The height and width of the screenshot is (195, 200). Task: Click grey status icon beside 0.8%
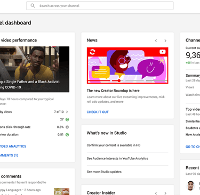[67, 127]
